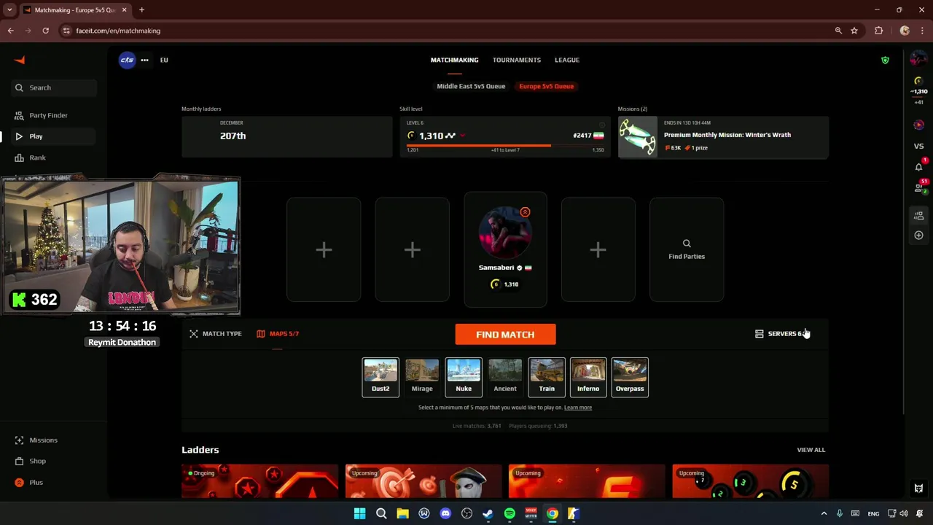The height and width of the screenshot is (525, 933).
Task: Open the December monthly ladder card
Action: (x=286, y=136)
